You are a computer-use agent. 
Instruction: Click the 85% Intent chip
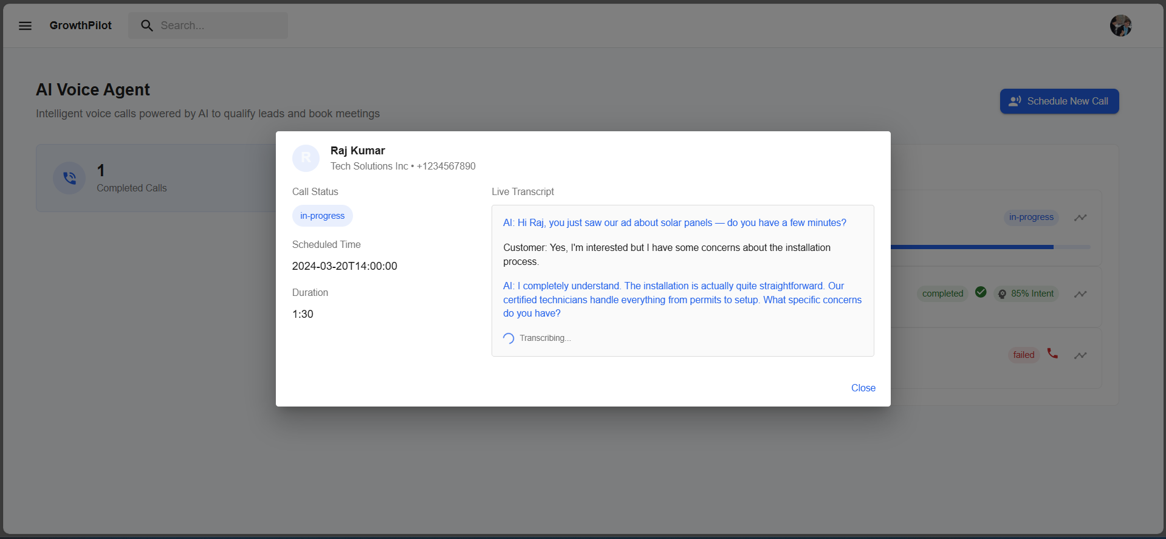(x=1026, y=294)
